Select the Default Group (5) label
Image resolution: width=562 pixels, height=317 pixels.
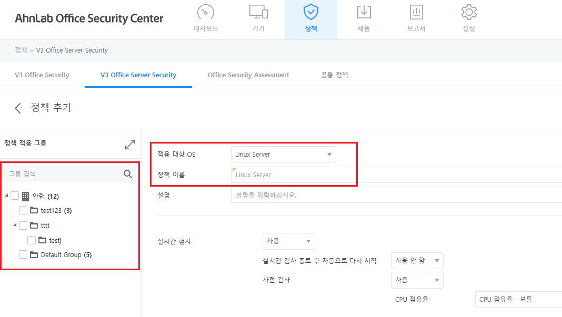click(66, 254)
